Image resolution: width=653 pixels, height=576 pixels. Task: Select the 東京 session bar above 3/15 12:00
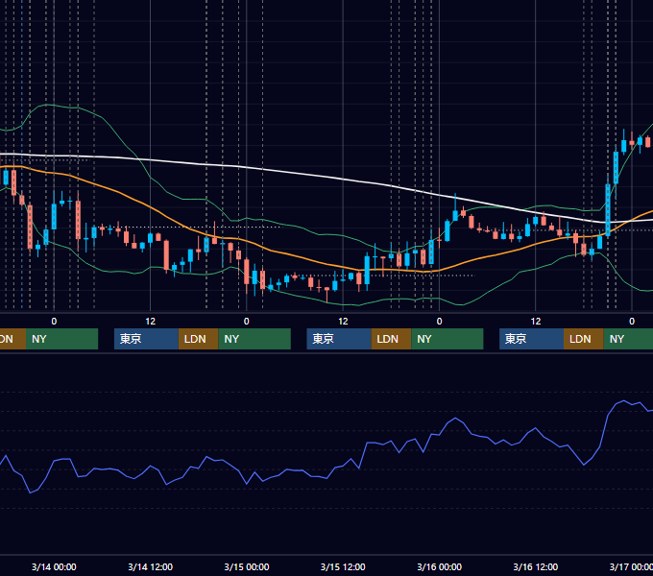pos(339,339)
